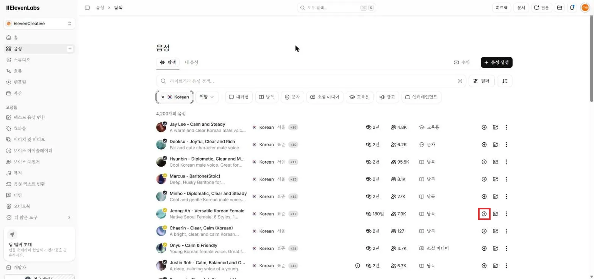Remove the Korean language filter
This screenshot has width=594, height=279.
point(163,97)
